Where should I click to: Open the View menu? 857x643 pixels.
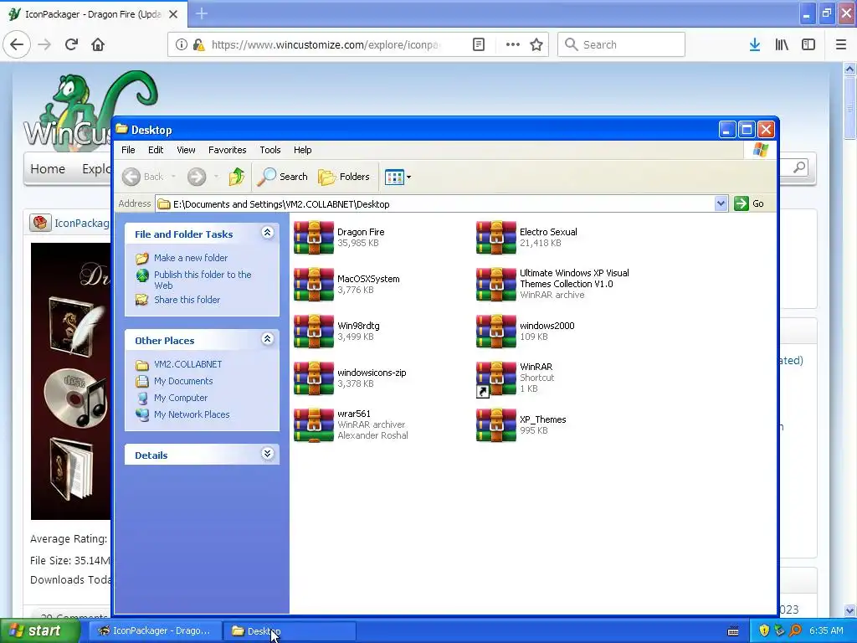click(x=186, y=150)
